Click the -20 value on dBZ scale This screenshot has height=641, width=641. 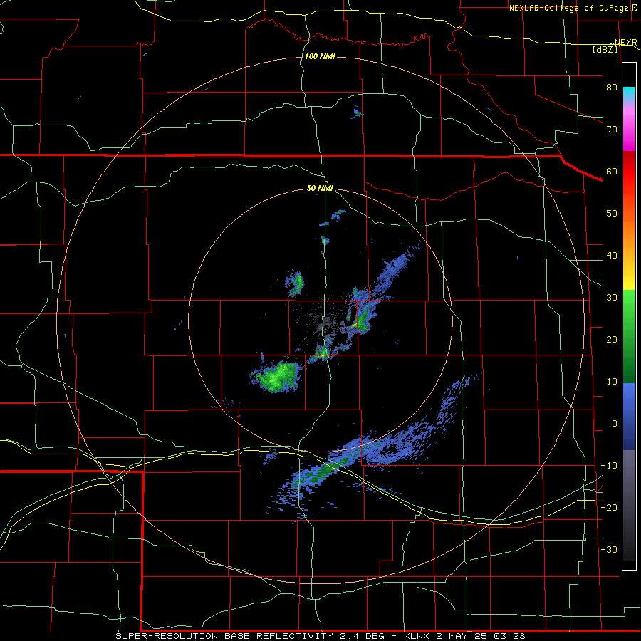609,507
